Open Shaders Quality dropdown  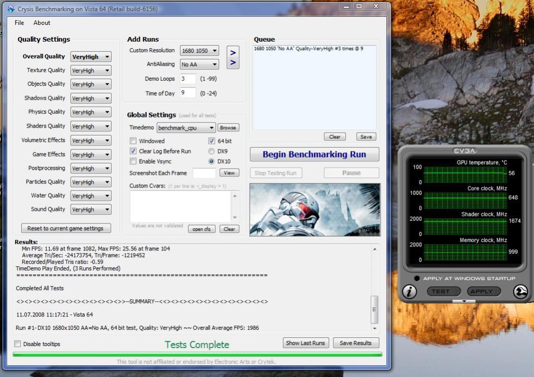pyautogui.click(x=91, y=126)
